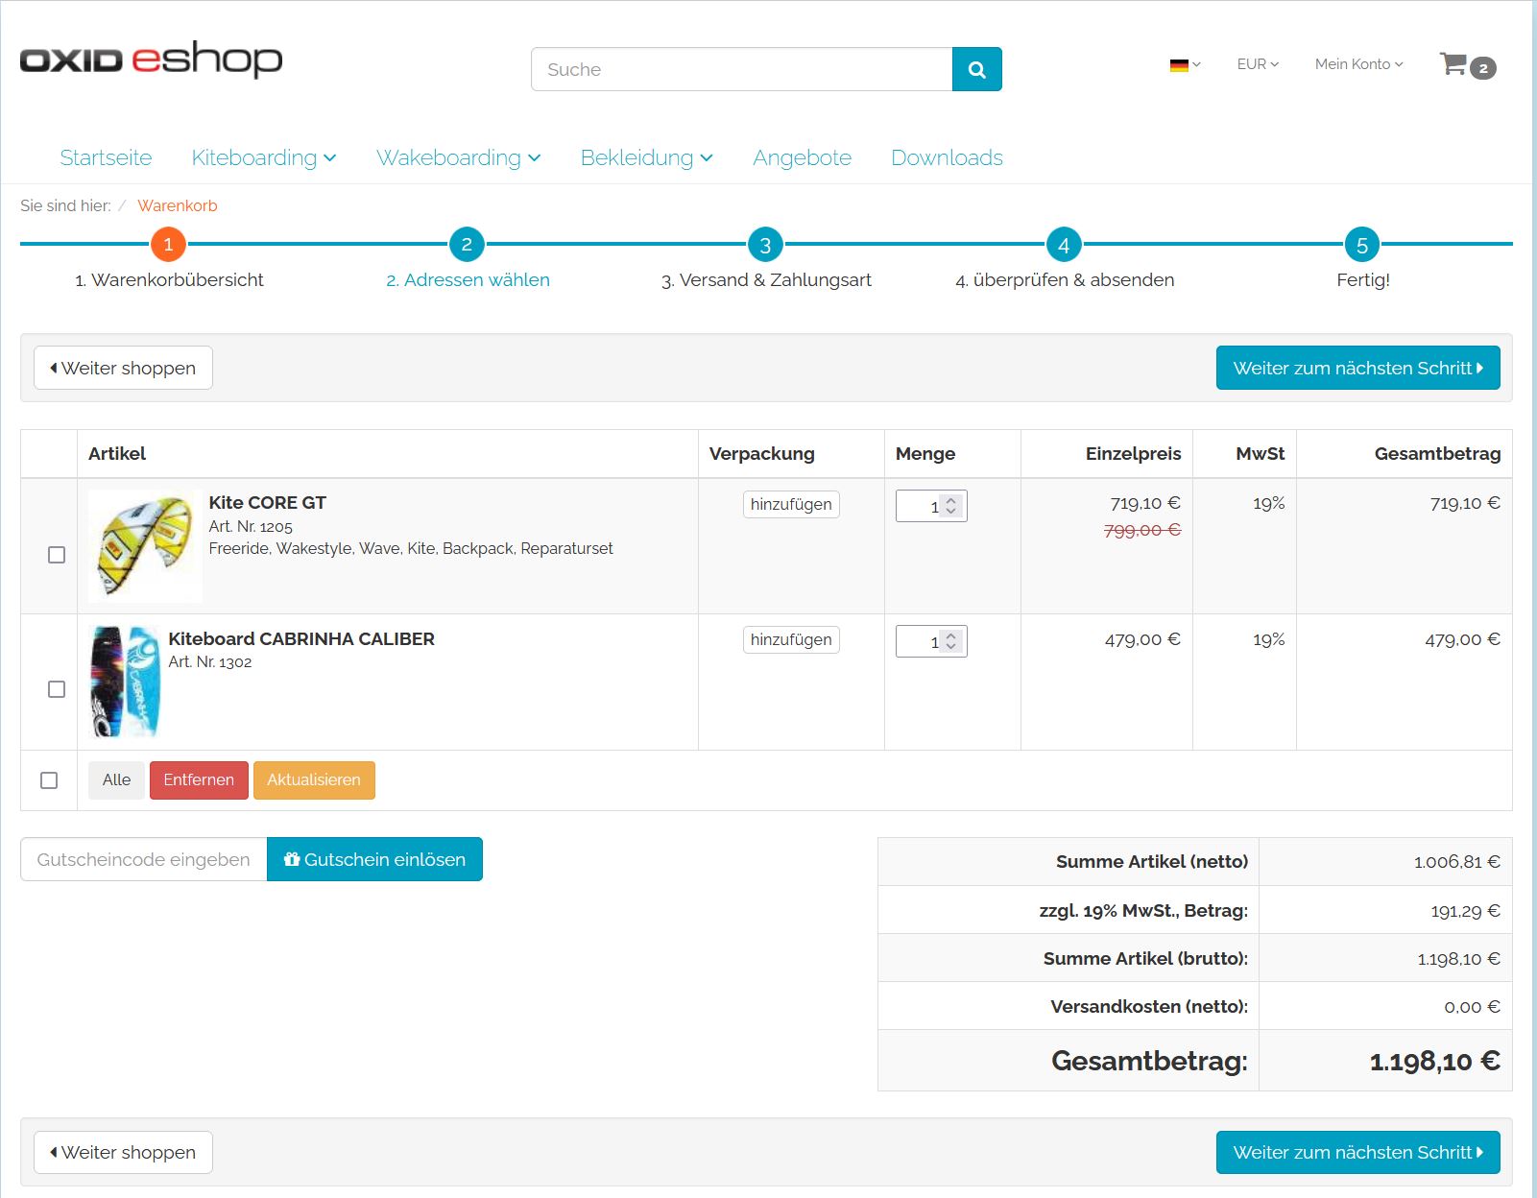The image size is (1537, 1198).
Task: Check the Kite CORE GT row checkbox
Action: tap(57, 555)
